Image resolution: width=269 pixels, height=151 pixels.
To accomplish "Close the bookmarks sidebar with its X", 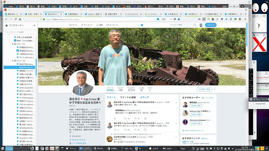I will 34,25.
